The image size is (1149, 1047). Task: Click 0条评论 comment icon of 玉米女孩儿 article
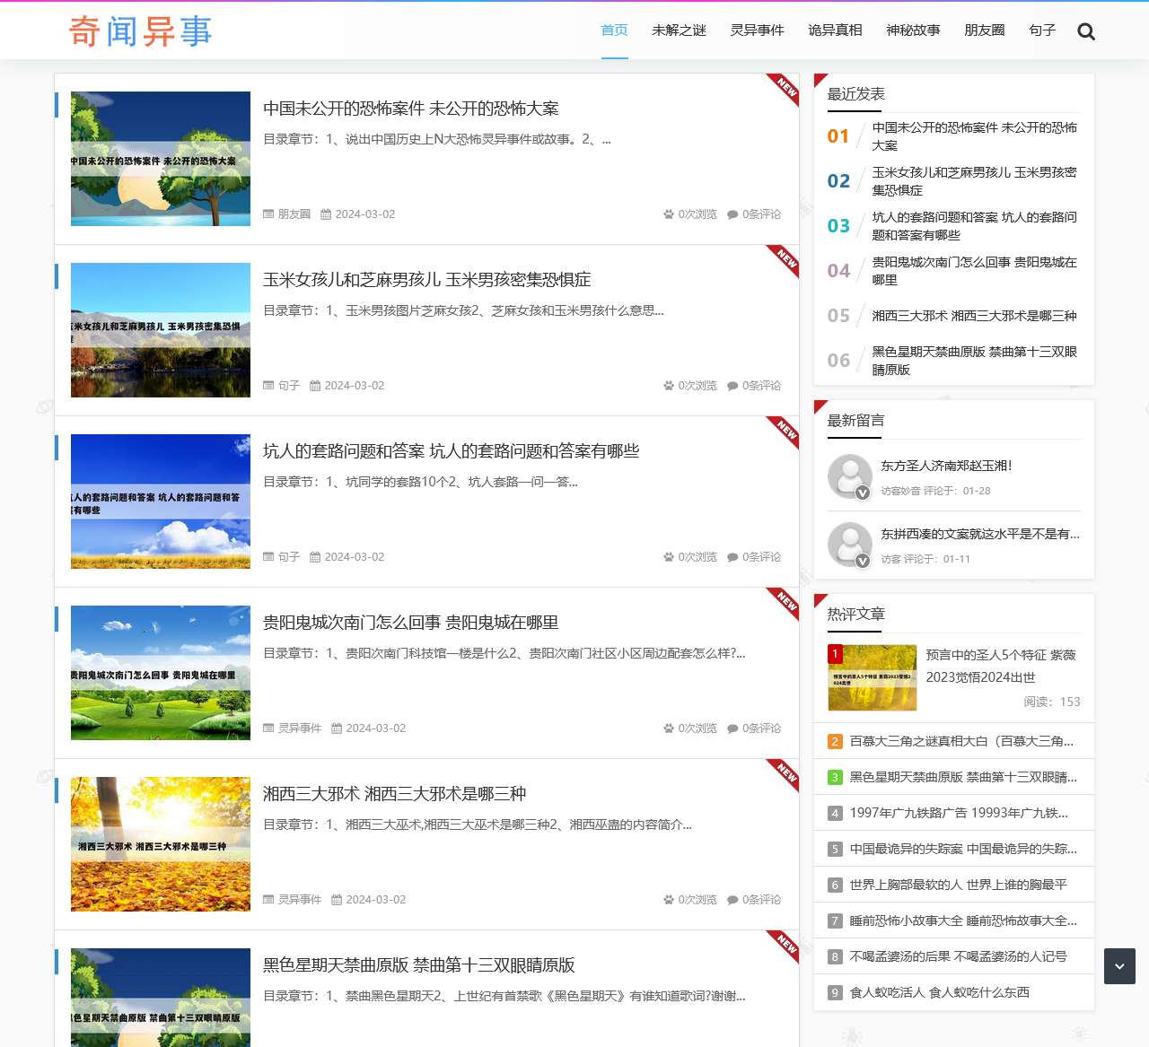[732, 386]
